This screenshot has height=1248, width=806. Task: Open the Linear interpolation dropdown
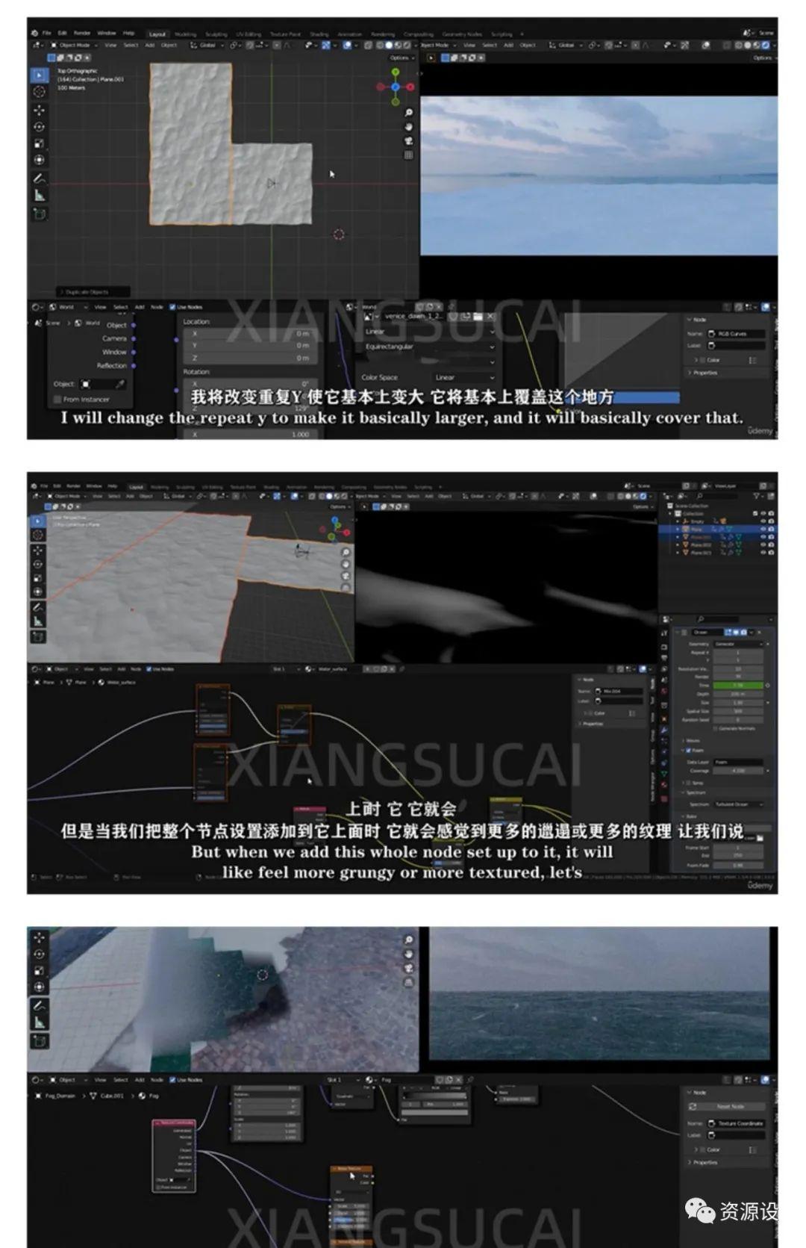[x=429, y=332]
